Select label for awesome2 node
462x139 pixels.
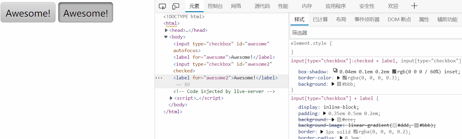226,78
